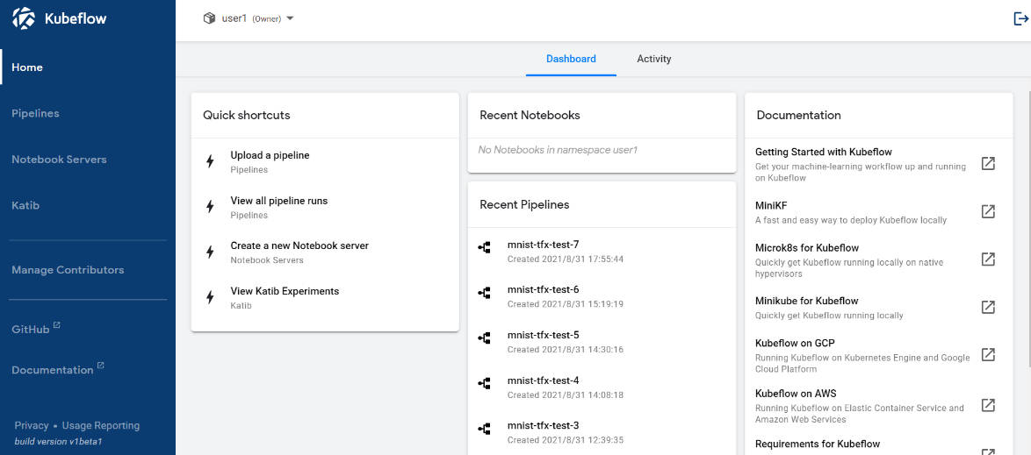1031x455 pixels.
Task: Click the lightning icon beside Upload a pipeline
Action: pos(211,161)
